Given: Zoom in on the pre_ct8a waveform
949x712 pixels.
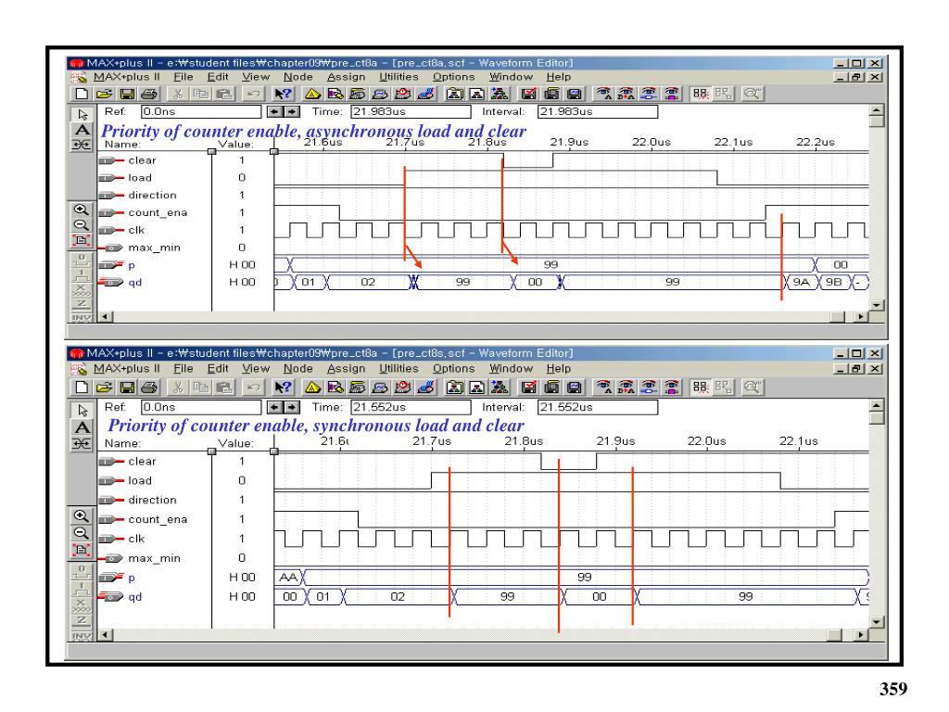Looking at the screenshot, I should coord(82,210).
